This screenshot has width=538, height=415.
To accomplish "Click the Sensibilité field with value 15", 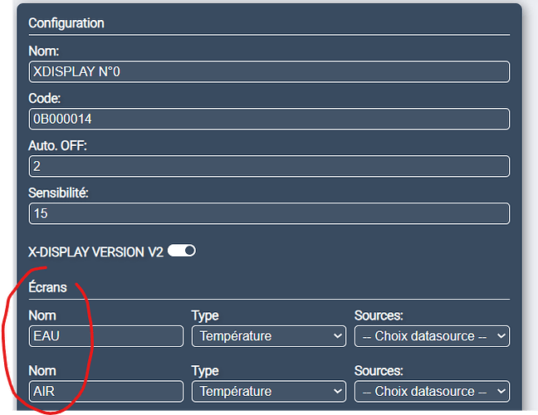I will [268, 213].
